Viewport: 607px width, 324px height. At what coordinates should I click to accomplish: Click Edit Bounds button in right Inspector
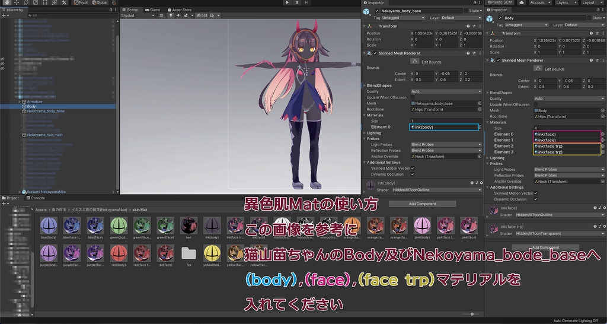coord(538,68)
